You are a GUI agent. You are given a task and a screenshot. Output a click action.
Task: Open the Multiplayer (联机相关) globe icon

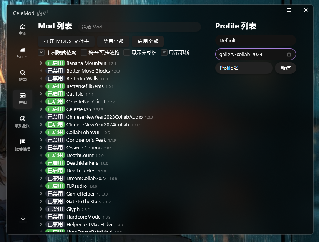(23, 121)
